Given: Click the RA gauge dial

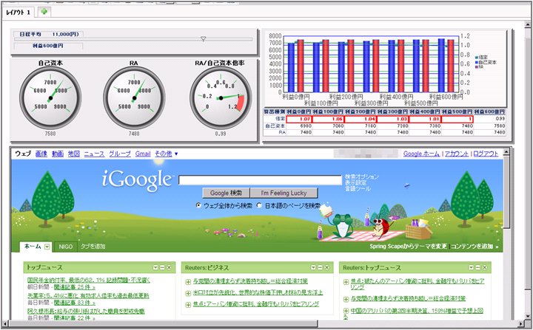Looking at the screenshot, I should [134, 98].
